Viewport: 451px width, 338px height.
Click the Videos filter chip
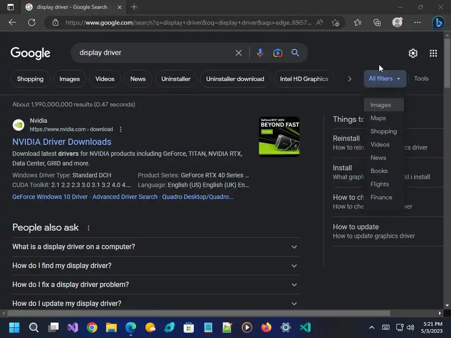pyautogui.click(x=105, y=79)
